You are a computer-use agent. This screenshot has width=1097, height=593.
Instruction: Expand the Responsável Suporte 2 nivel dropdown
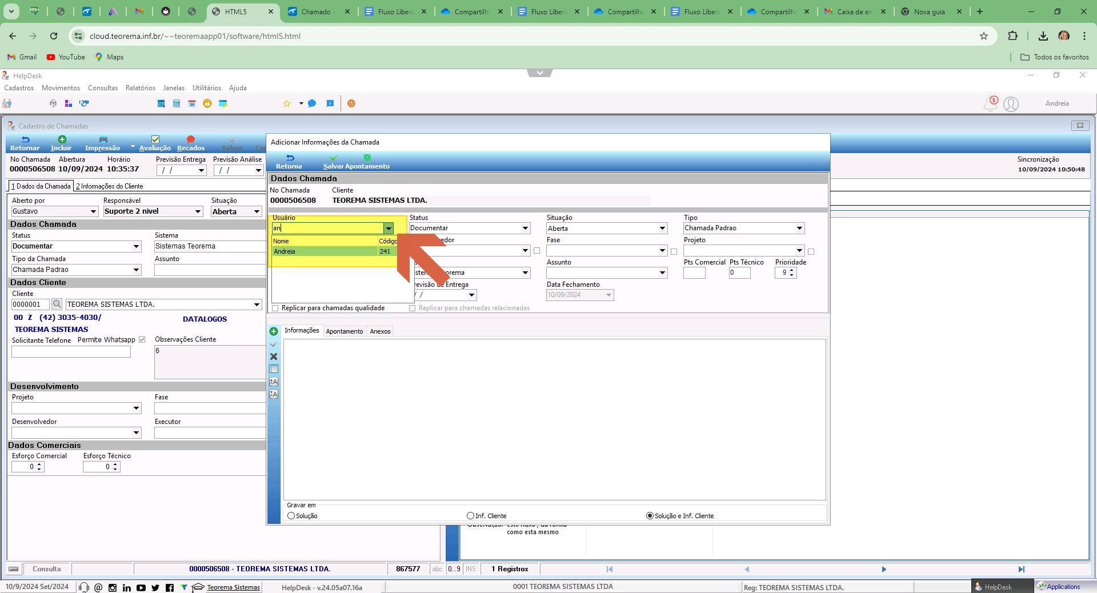[198, 211]
